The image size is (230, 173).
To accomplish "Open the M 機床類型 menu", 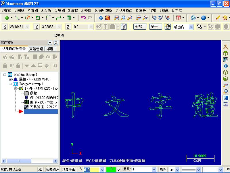I will 103,10.
